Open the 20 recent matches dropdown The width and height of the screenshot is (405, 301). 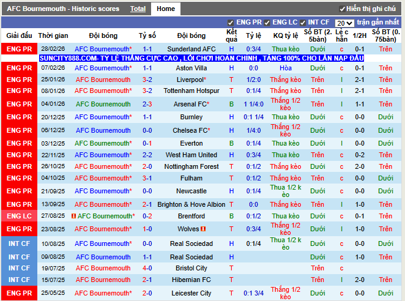[344, 23]
